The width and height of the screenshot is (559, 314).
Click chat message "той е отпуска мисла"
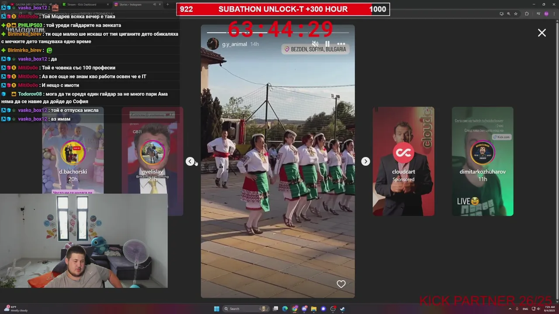coord(74,110)
